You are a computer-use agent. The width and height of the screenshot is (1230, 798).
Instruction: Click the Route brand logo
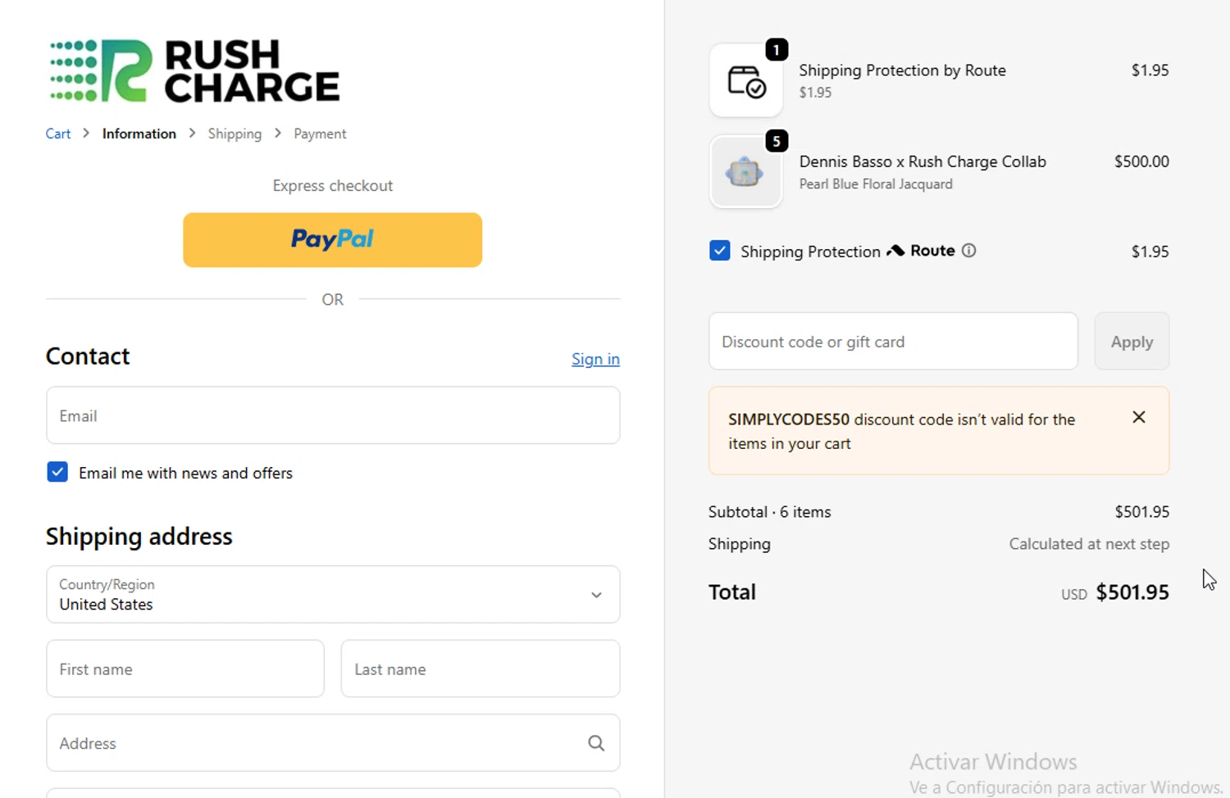click(921, 251)
